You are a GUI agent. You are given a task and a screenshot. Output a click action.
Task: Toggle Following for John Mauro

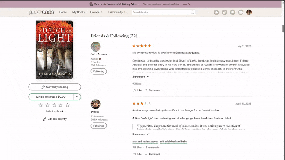[x=99, y=71]
